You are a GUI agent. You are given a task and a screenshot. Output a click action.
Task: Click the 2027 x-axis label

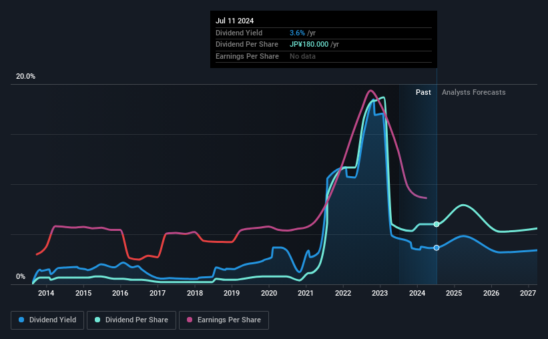coord(528,293)
